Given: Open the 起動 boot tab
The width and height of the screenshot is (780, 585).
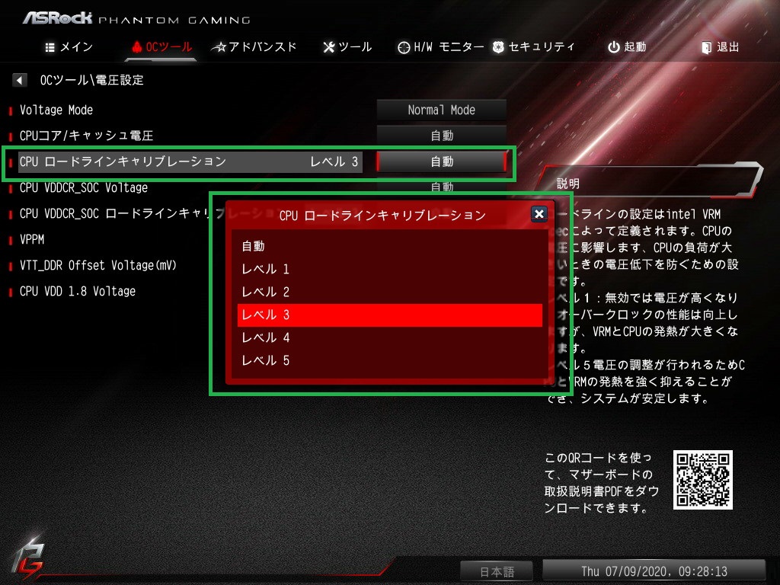Looking at the screenshot, I should coord(627,47).
